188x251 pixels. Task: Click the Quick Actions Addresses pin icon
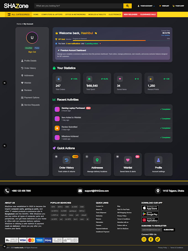pos(97,160)
